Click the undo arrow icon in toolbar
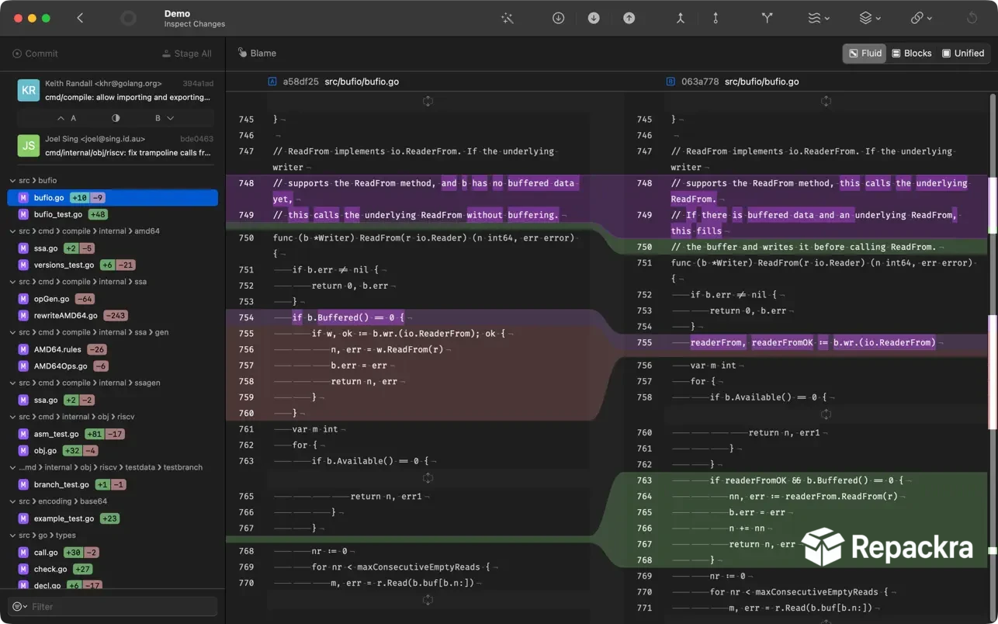 click(x=972, y=18)
